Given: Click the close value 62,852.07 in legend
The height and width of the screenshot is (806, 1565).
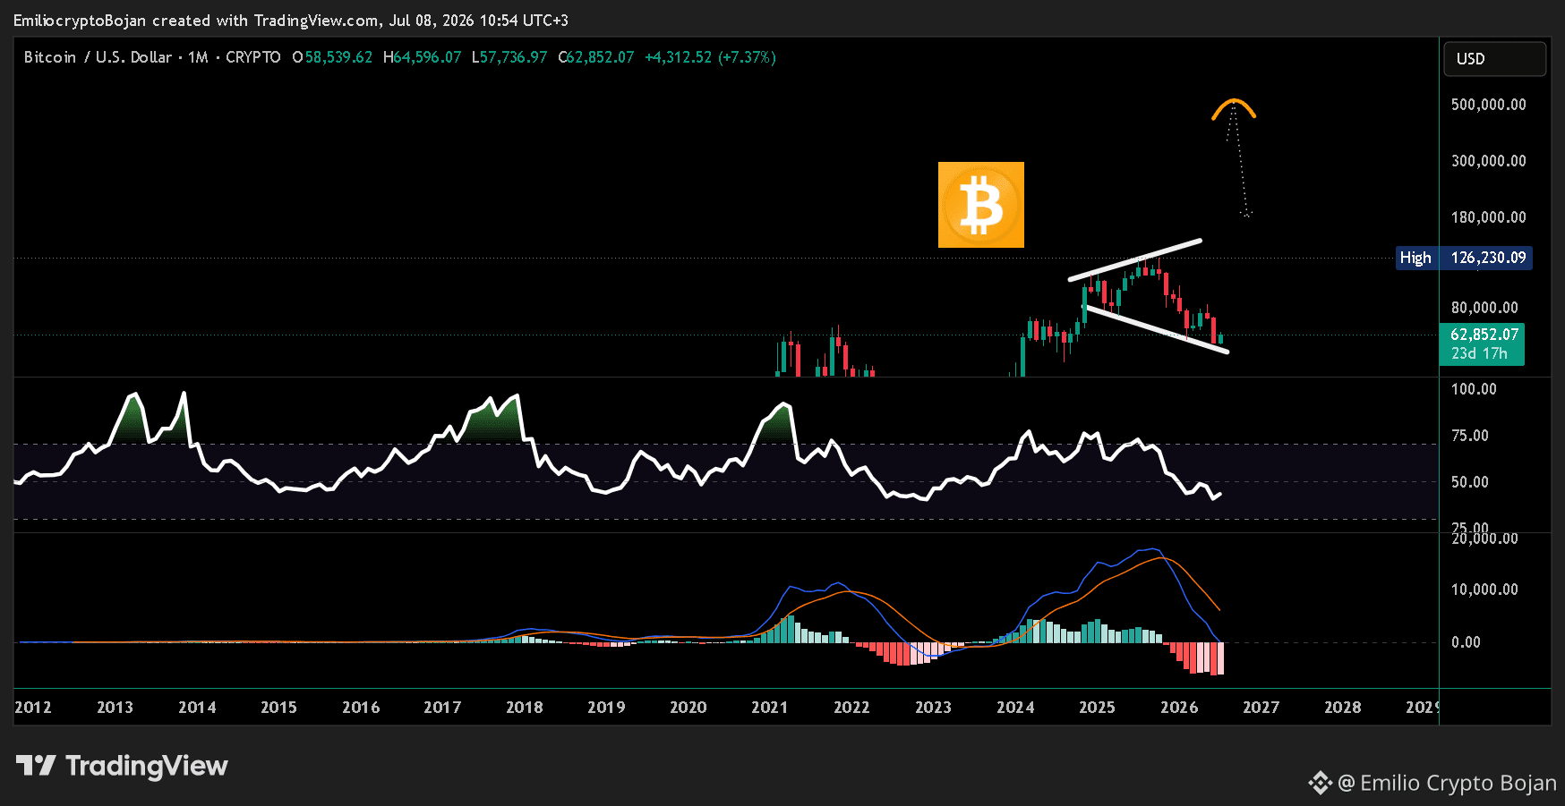Looking at the screenshot, I should [601, 57].
